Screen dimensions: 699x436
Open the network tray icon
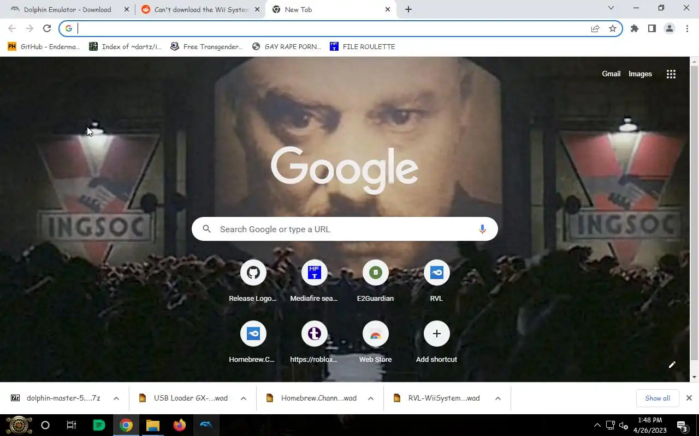coord(610,425)
